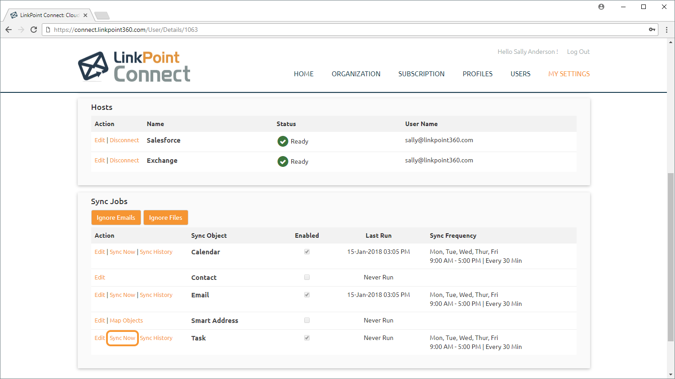Click the Salesforce row sally@linkpoint360.com username
Screen dimensions: 675x379
[439, 140]
